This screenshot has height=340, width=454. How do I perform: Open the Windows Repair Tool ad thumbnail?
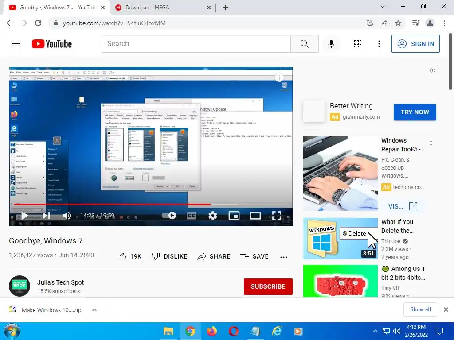pyautogui.click(x=340, y=174)
